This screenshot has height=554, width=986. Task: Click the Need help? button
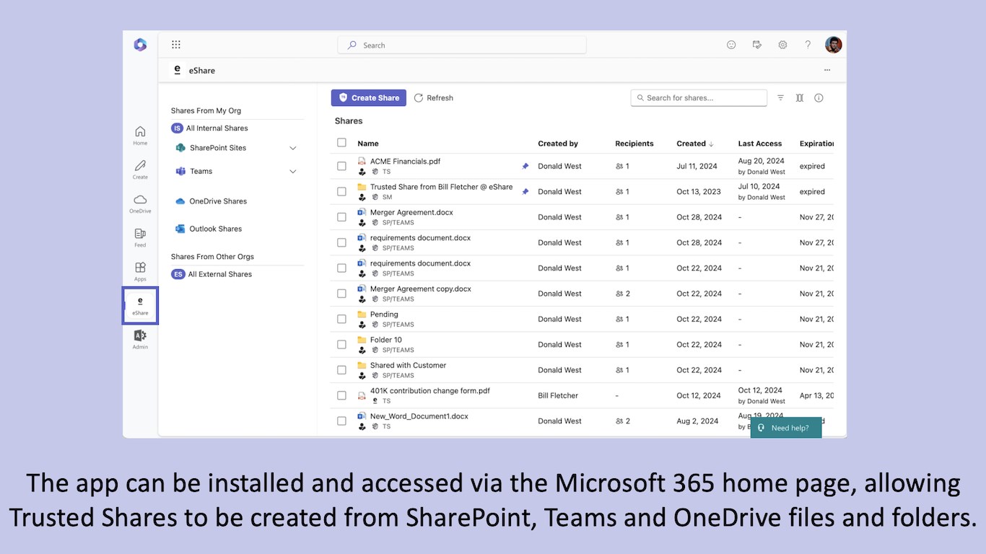coord(786,428)
